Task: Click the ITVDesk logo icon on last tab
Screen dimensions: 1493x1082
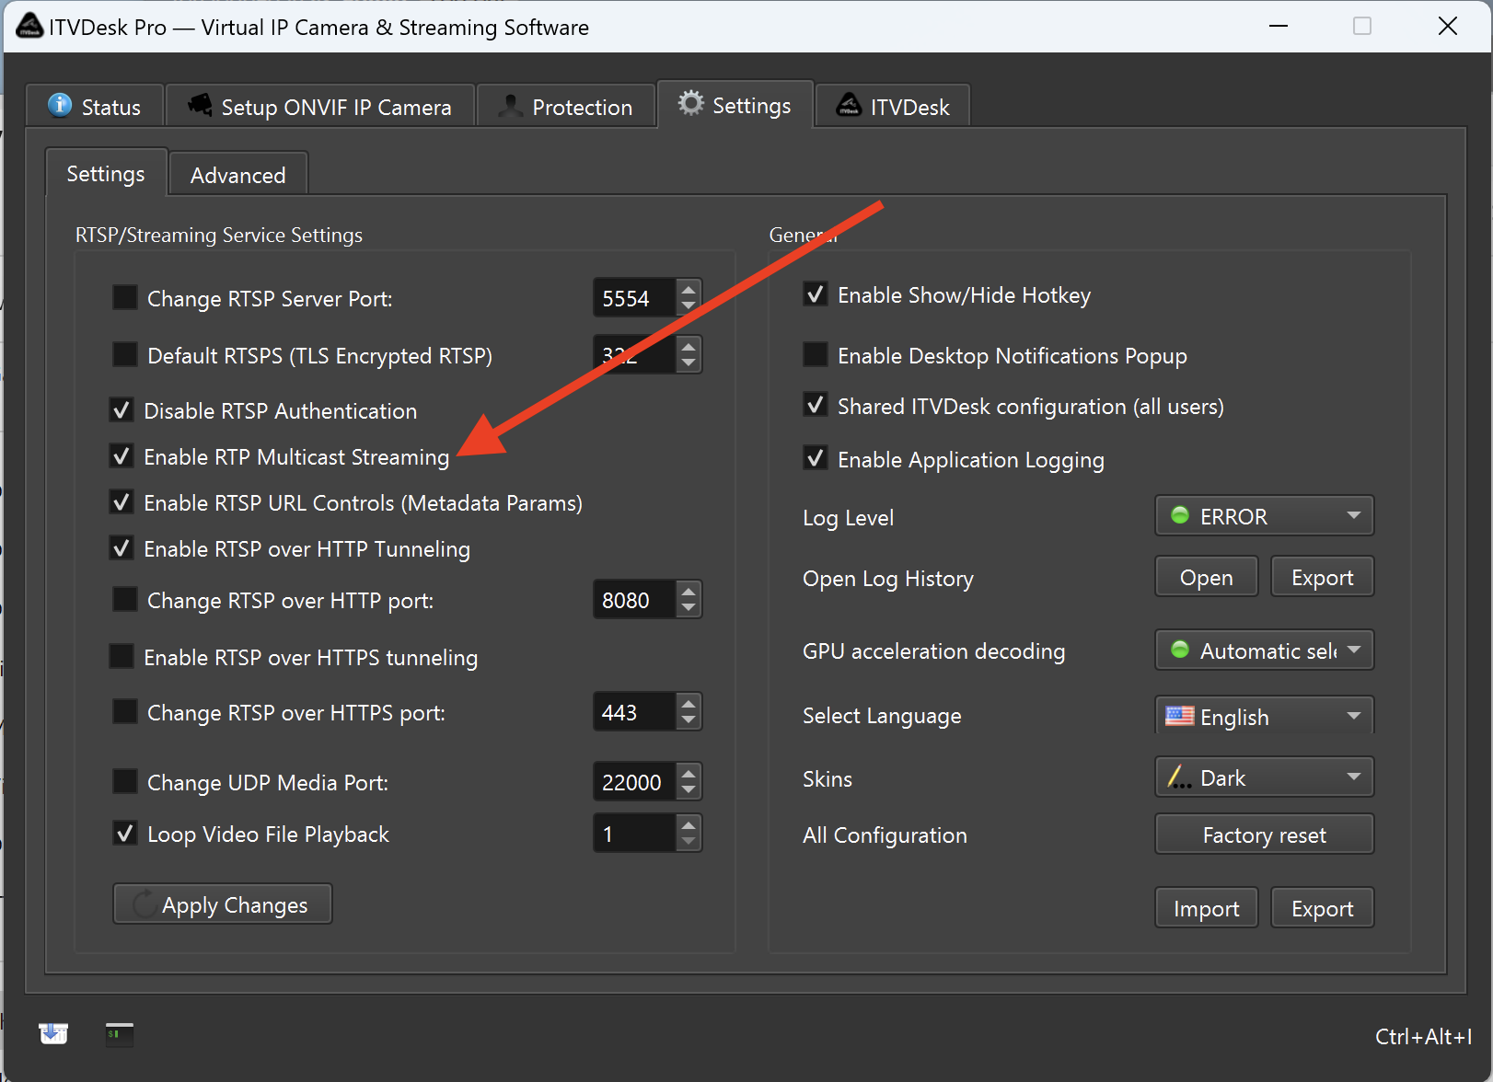Action: [849, 107]
